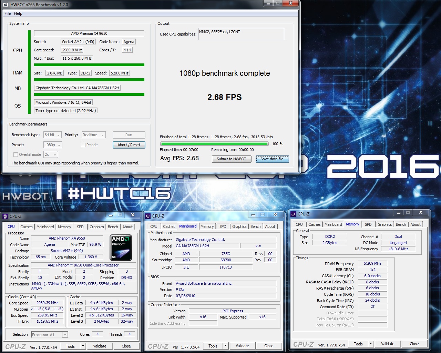Click the BIOS Version F12a value
Image resolution: width=441 pixels, height=353 pixels.
[225, 290]
